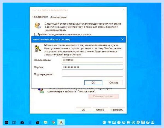Close the 'Автоматический вход в систему' dialog

122,39
